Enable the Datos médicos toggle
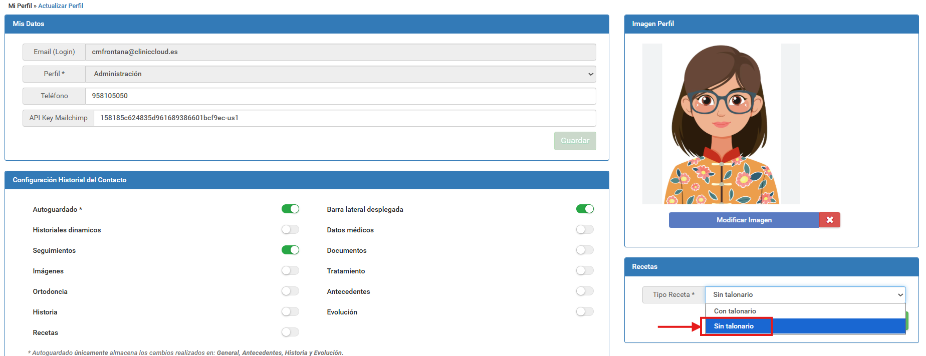Viewport: 926px width, 356px height. click(x=585, y=229)
